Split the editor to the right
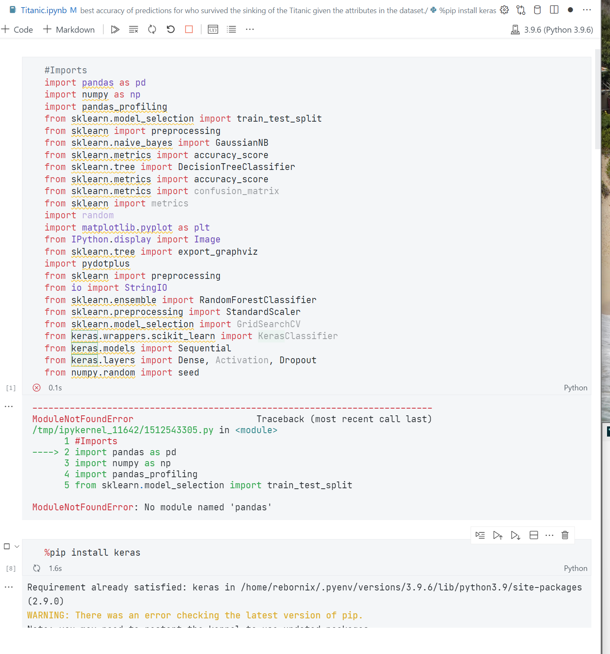The height and width of the screenshot is (654, 610). tap(554, 10)
